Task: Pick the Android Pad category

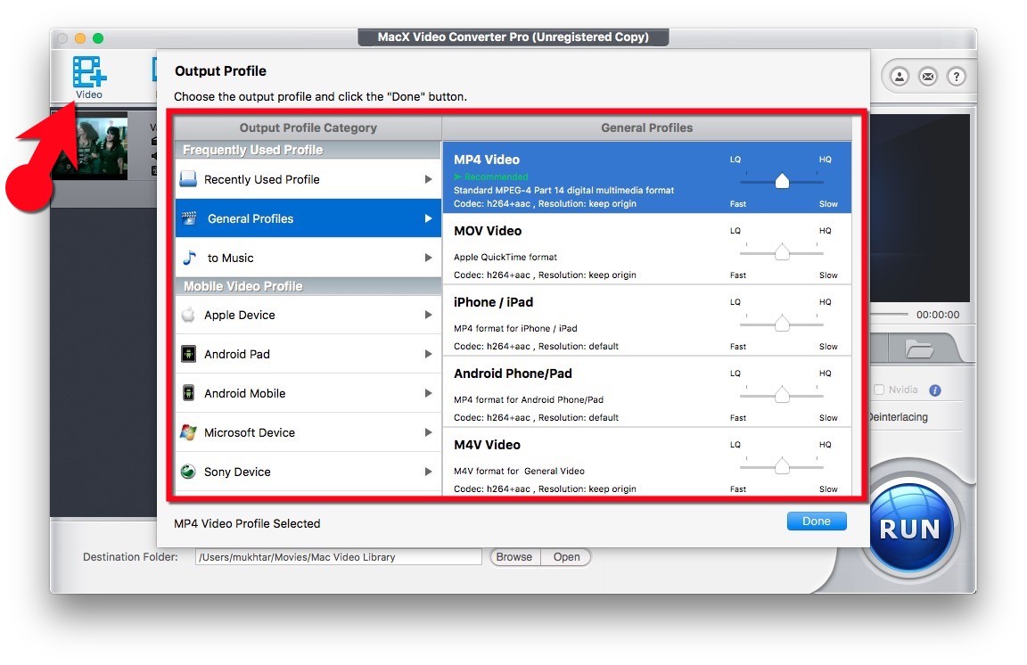Action: (x=308, y=354)
